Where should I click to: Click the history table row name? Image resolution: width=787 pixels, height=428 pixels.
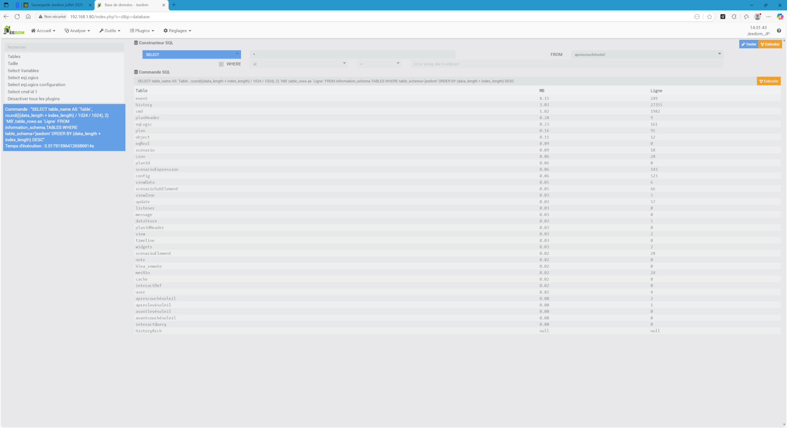144,105
